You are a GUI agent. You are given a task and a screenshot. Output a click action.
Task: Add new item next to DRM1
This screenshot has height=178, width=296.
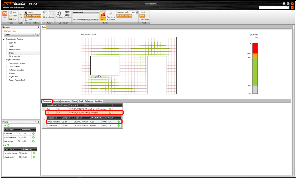pyautogui.click(x=37, y=35)
